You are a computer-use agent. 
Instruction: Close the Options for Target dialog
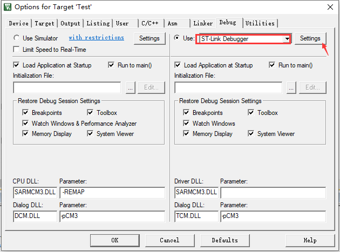click(330, 7)
